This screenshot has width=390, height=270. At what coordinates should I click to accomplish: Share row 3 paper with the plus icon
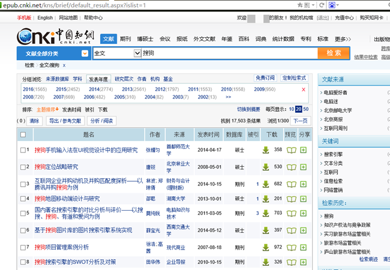coord(303,184)
